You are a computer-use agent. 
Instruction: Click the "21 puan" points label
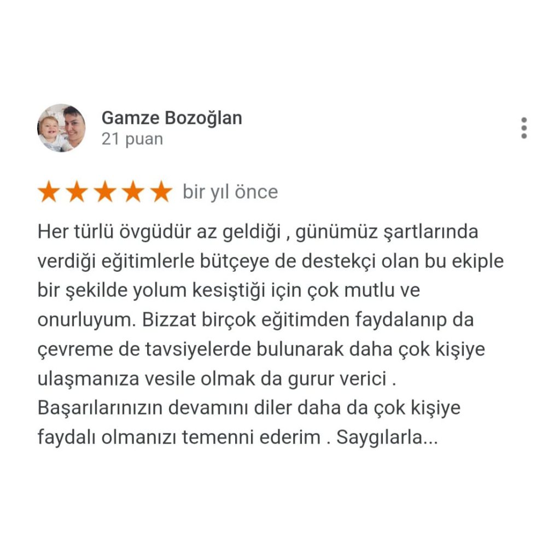coord(132,139)
